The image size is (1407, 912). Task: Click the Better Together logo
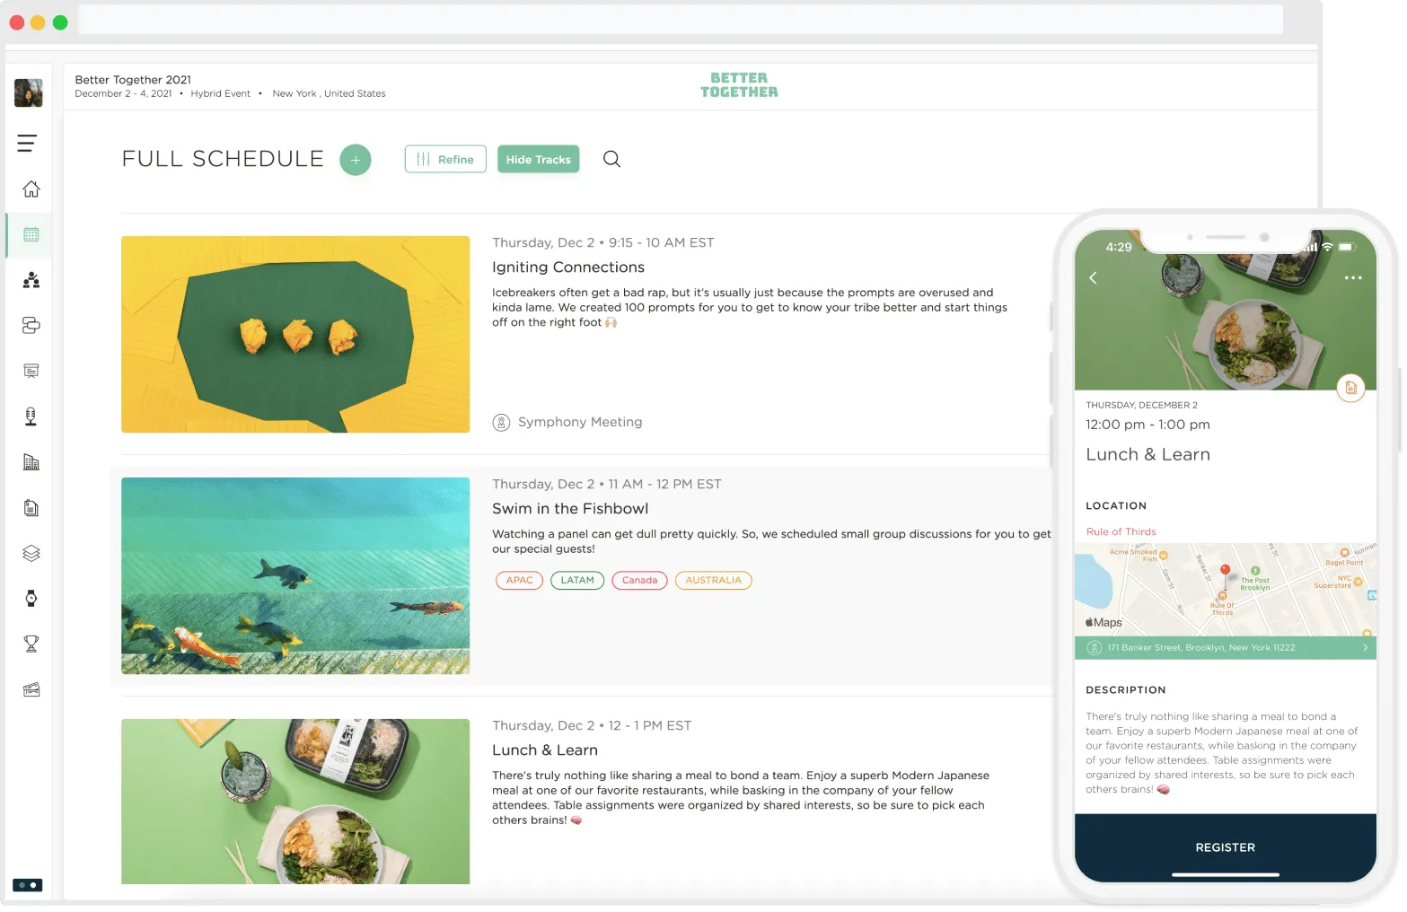coord(739,85)
